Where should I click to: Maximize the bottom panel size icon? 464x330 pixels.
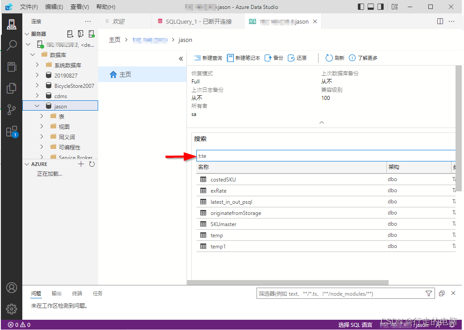coord(442,293)
